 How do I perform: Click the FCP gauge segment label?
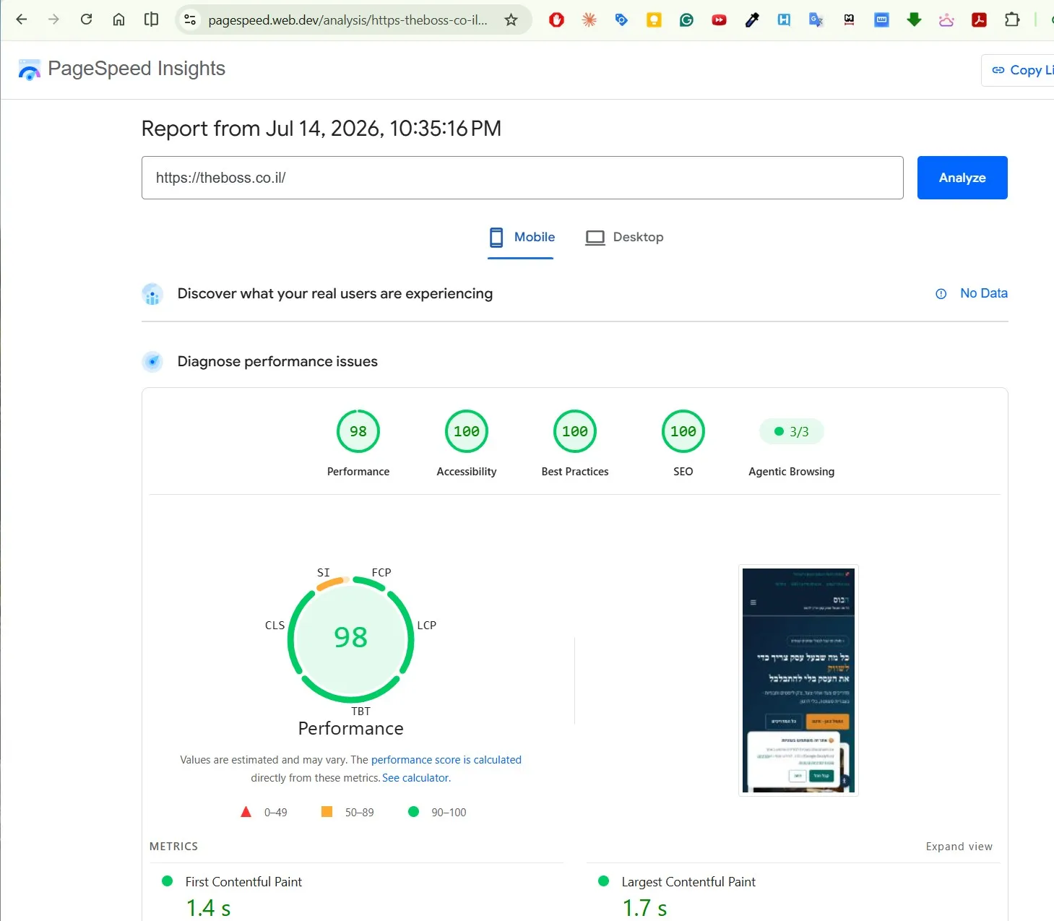(381, 573)
